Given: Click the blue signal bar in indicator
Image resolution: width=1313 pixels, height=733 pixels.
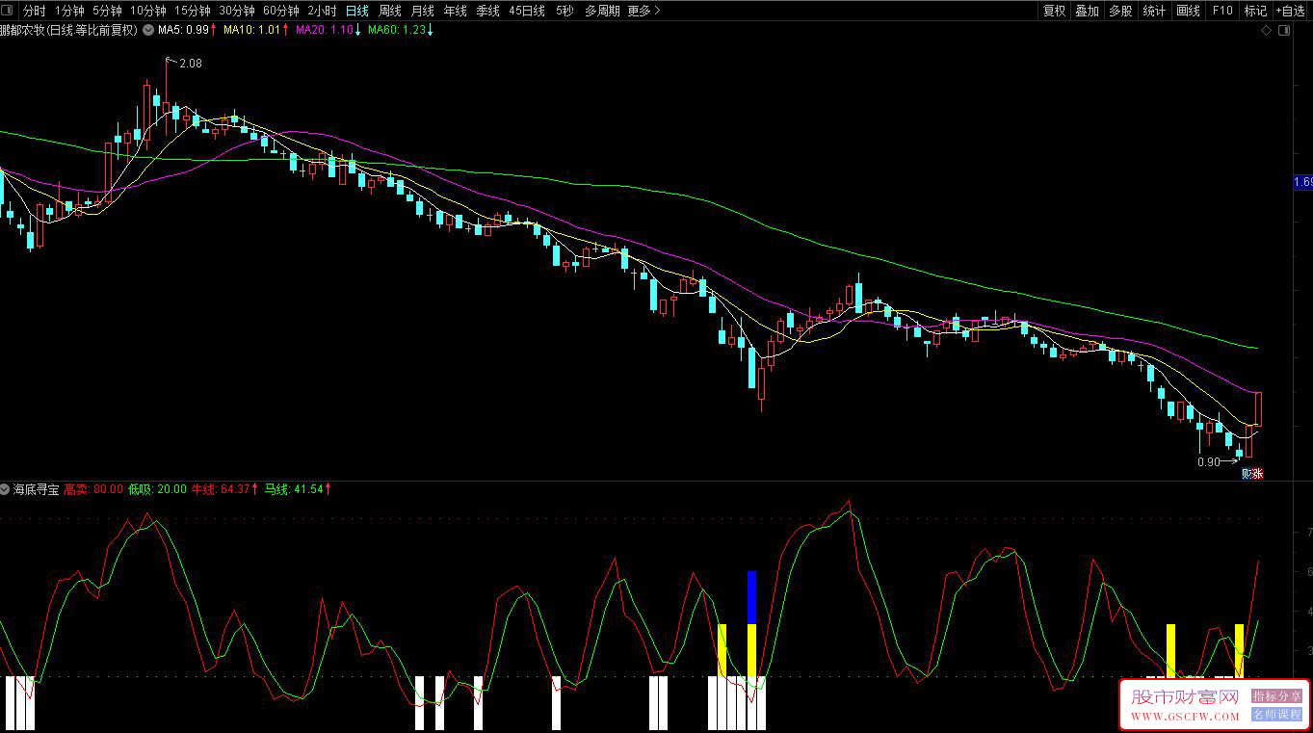Looking at the screenshot, I should [751, 597].
